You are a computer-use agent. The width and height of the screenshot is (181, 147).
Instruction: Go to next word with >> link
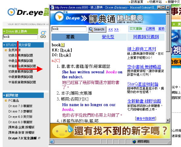coord(116,29)
